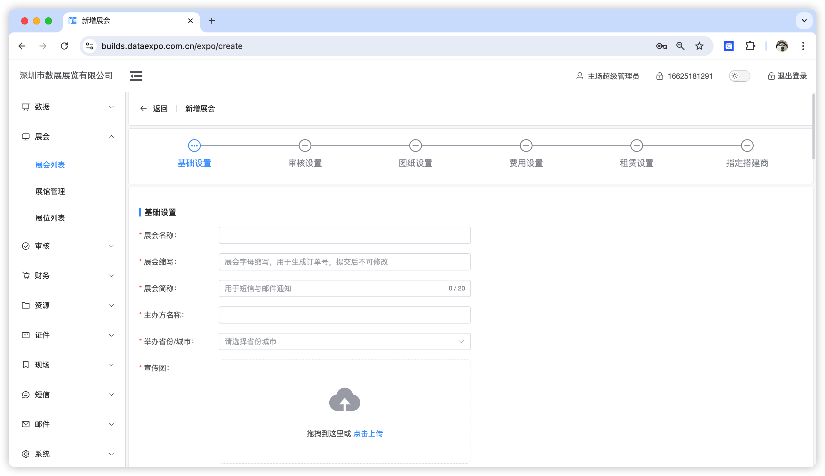Reload the page
This screenshot has width=825, height=476.
pyautogui.click(x=64, y=46)
